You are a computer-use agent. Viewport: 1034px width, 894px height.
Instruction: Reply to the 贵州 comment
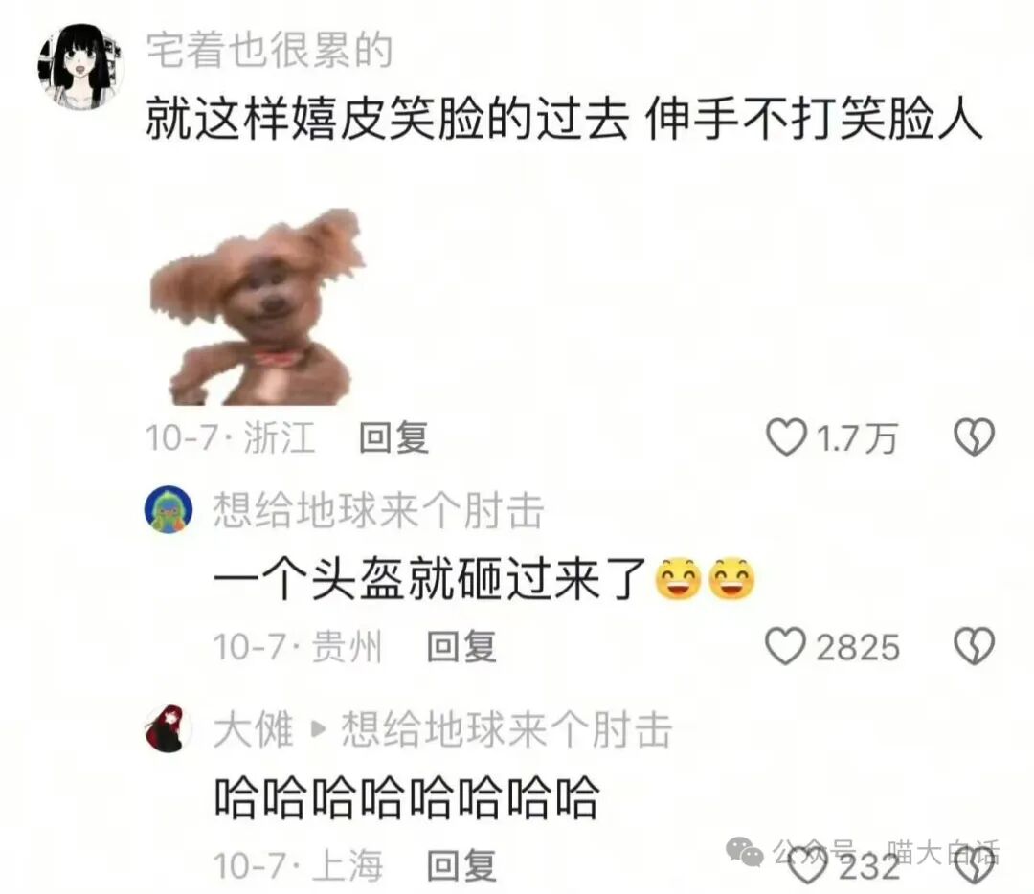461,646
